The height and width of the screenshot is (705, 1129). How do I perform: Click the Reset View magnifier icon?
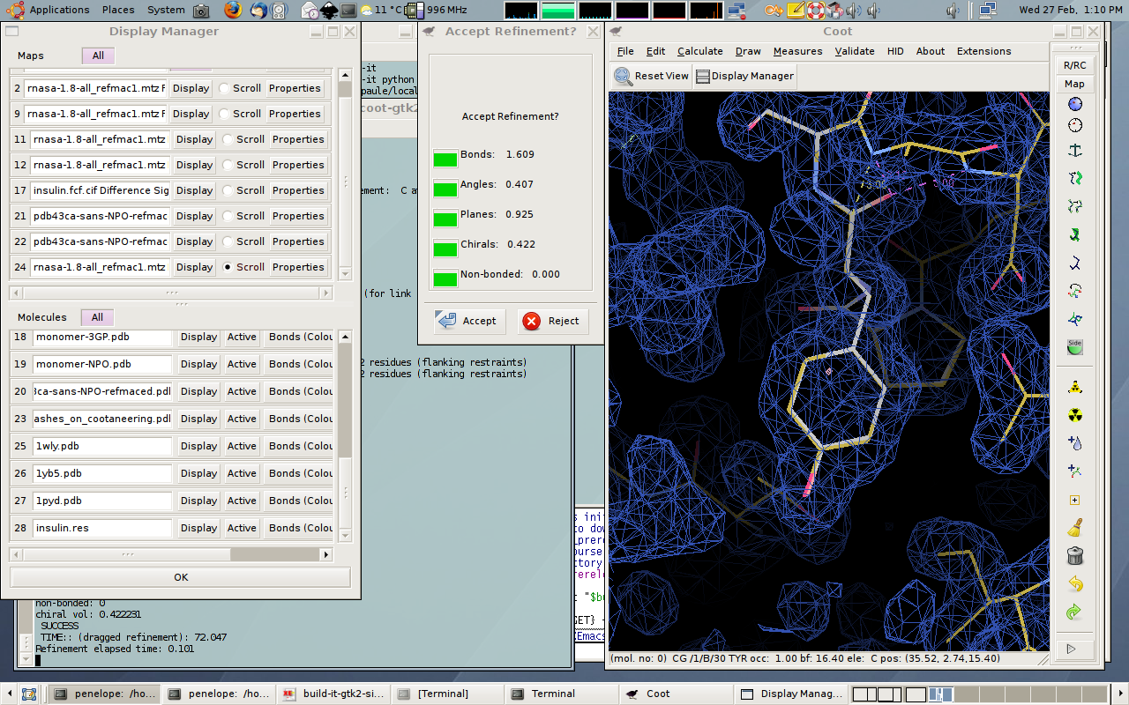624,76
